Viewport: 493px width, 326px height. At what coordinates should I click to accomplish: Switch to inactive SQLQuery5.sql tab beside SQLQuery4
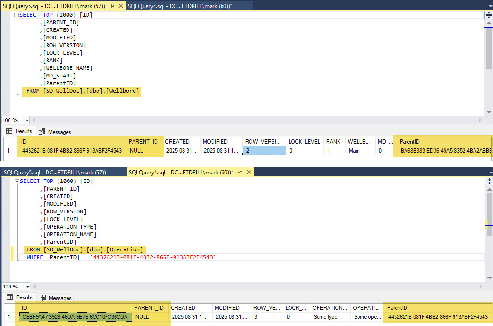[54, 173]
